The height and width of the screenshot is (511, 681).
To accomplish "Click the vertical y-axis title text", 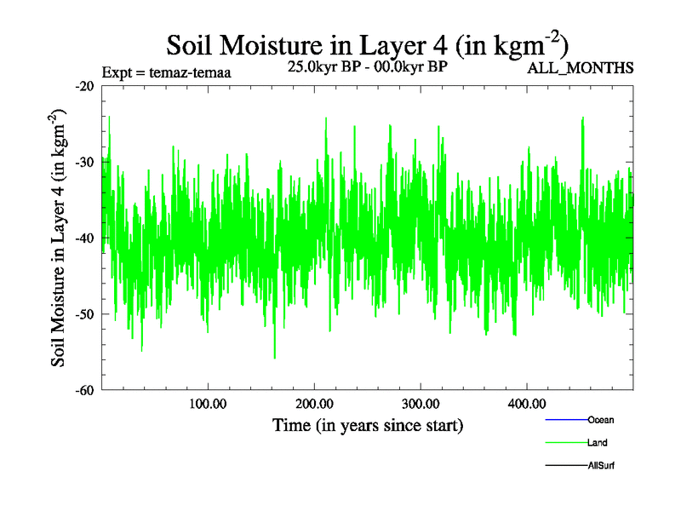I will point(60,238).
